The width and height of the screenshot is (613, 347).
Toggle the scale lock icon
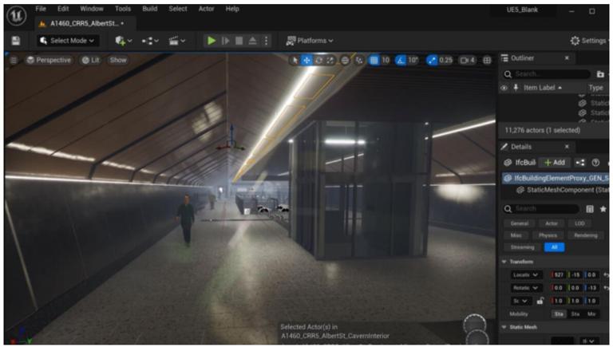point(540,301)
